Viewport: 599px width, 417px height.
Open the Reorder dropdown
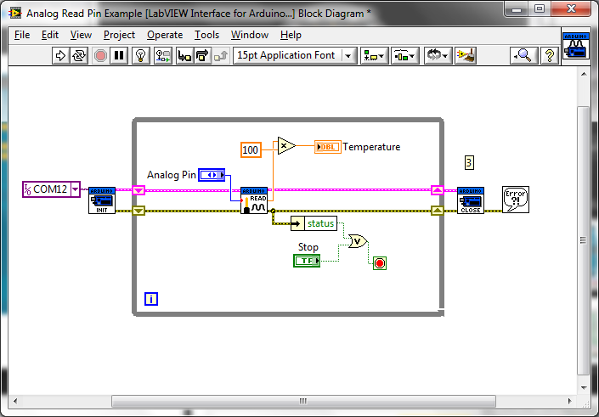tap(438, 56)
